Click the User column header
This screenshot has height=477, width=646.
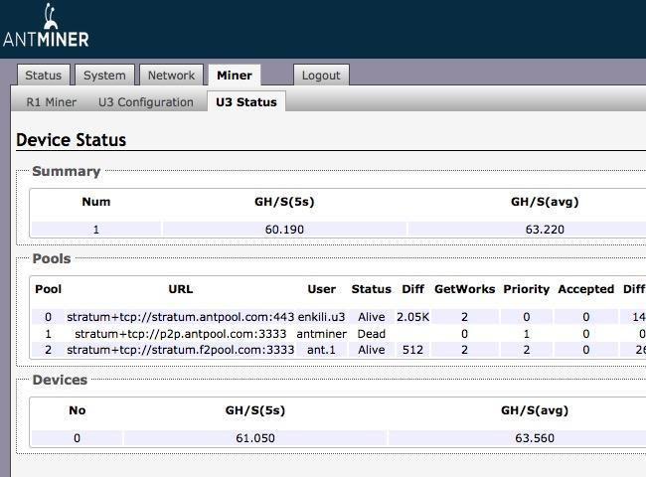point(321,289)
